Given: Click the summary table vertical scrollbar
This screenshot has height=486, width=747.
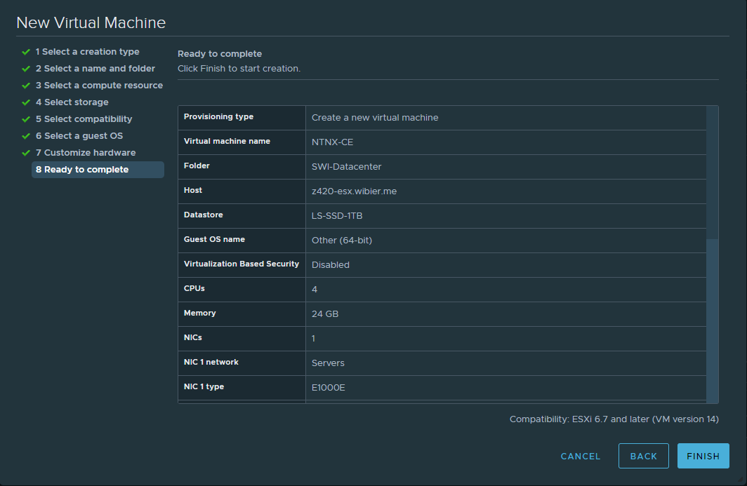Looking at the screenshot, I should (712, 175).
